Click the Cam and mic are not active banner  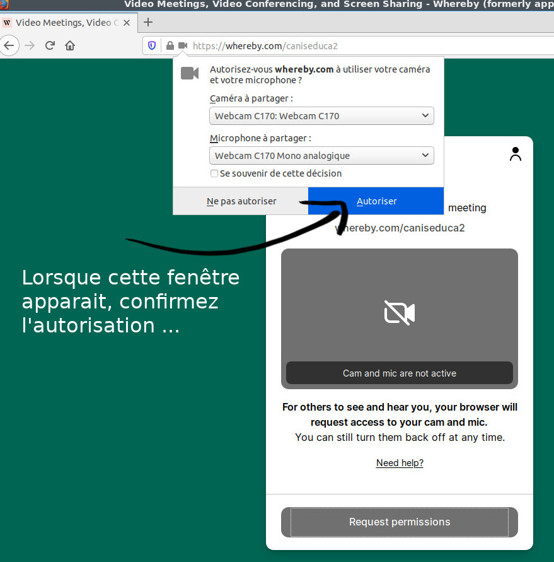coord(400,373)
